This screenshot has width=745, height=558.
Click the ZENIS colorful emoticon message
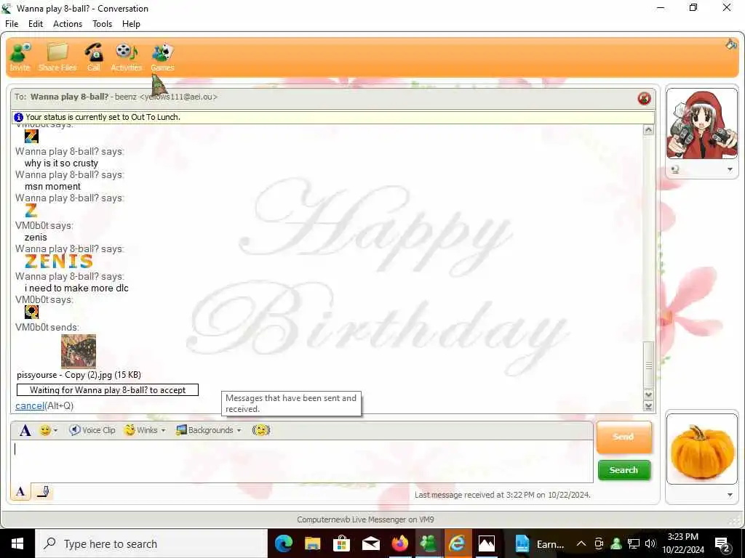pos(58,261)
